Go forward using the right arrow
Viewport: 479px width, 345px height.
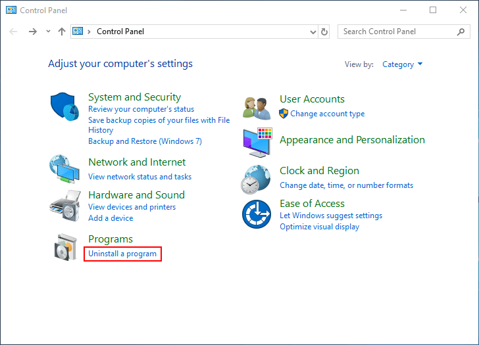pyautogui.click(x=32, y=32)
